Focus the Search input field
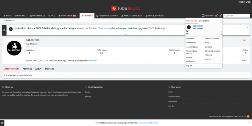This screenshot has height=126, width=252. point(238,16)
